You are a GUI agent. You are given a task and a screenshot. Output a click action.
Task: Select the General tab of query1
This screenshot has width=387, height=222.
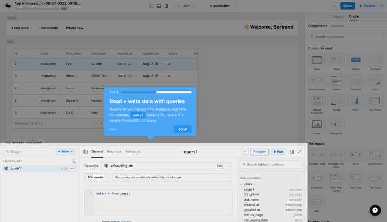[x=97, y=152]
